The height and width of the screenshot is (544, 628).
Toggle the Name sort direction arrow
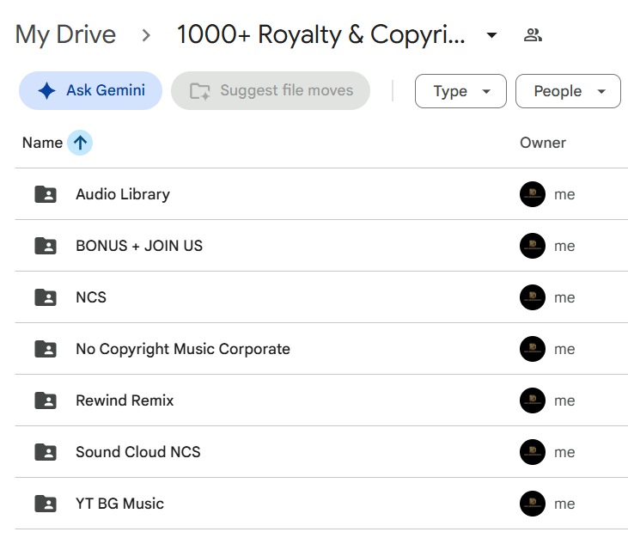pyautogui.click(x=80, y=143)
